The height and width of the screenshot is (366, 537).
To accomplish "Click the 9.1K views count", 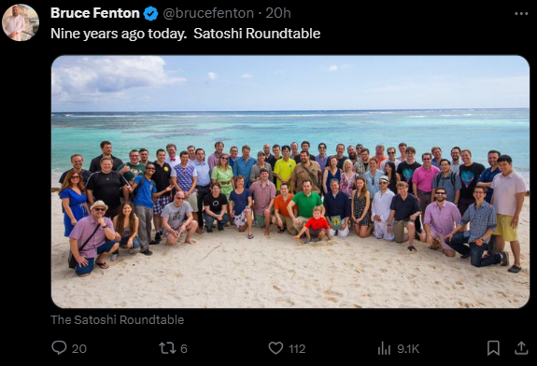I will pyautogui.click(x=408, y=348).
